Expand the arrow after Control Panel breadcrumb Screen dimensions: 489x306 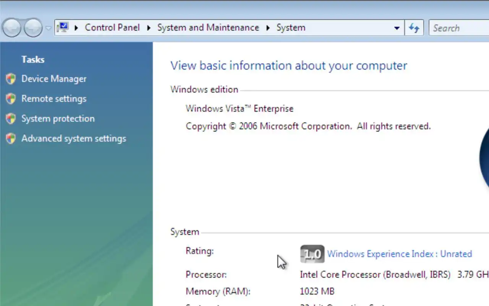[149, 28]
